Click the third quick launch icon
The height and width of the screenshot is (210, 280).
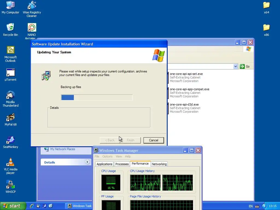(x=45, y=206)
